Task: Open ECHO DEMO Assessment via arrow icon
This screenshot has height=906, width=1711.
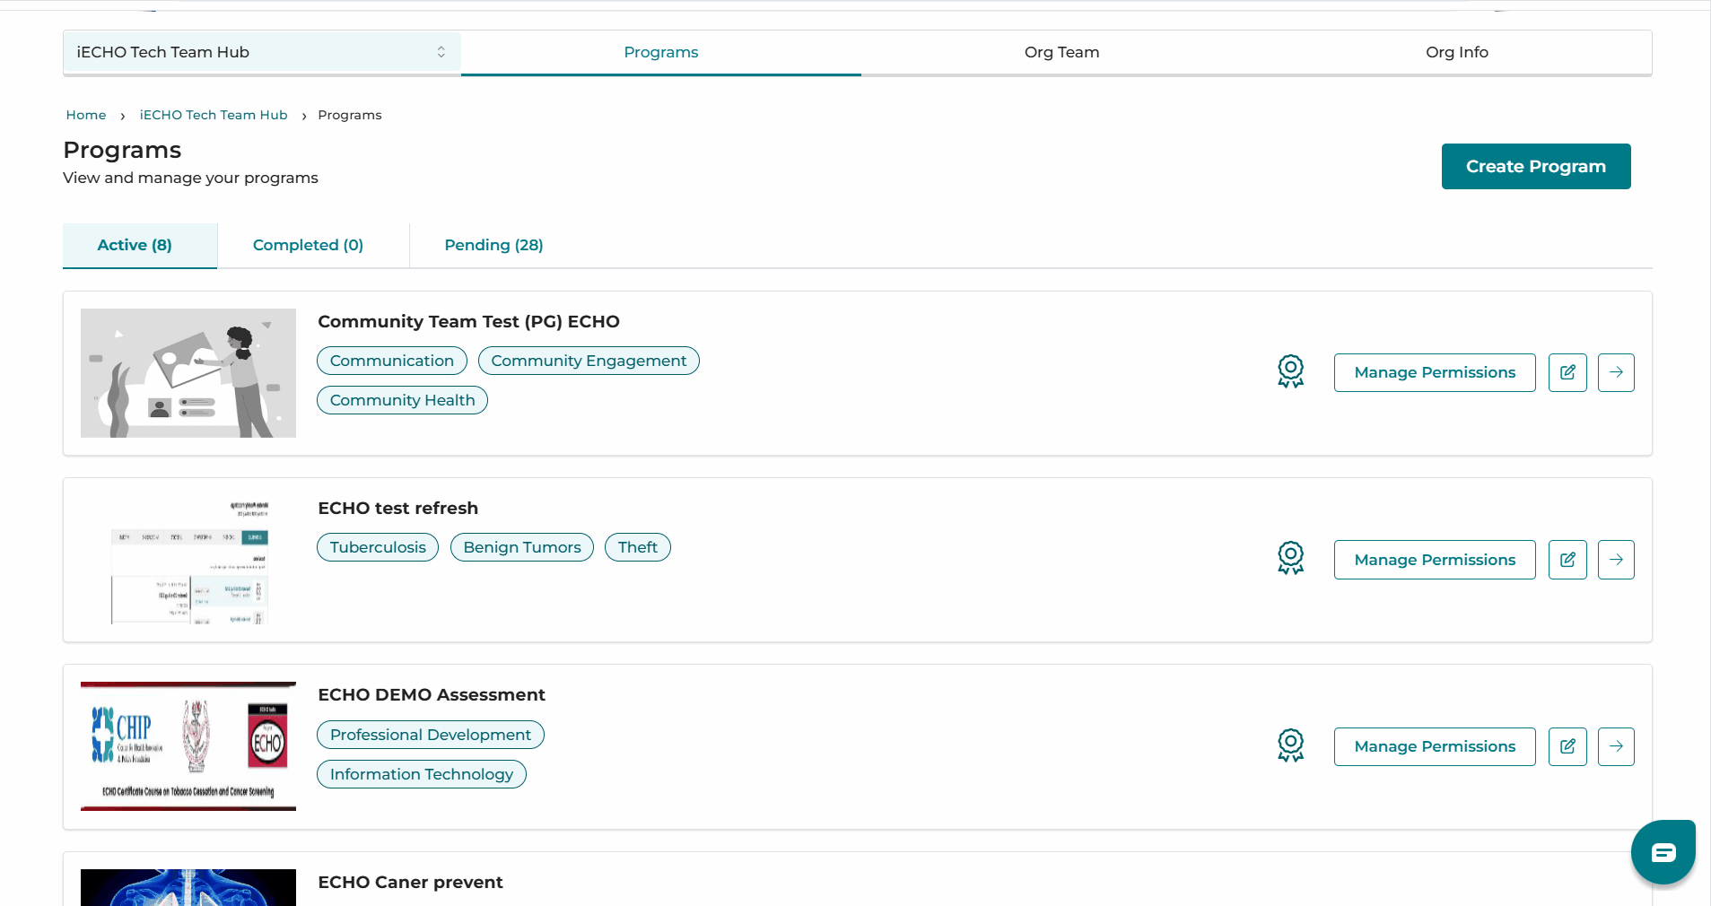Action: click(1616, 746)
